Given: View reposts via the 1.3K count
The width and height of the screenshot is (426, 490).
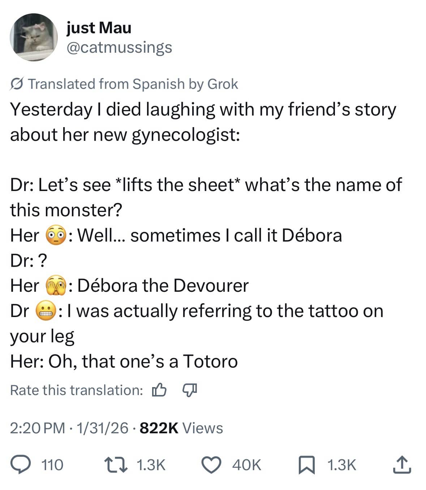Looking at the screenshot, I should click(151, 465).
